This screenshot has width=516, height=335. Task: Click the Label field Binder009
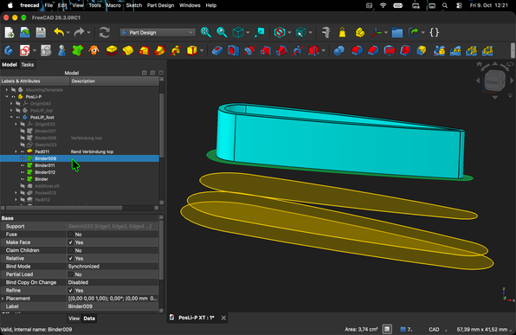[113, 306]
